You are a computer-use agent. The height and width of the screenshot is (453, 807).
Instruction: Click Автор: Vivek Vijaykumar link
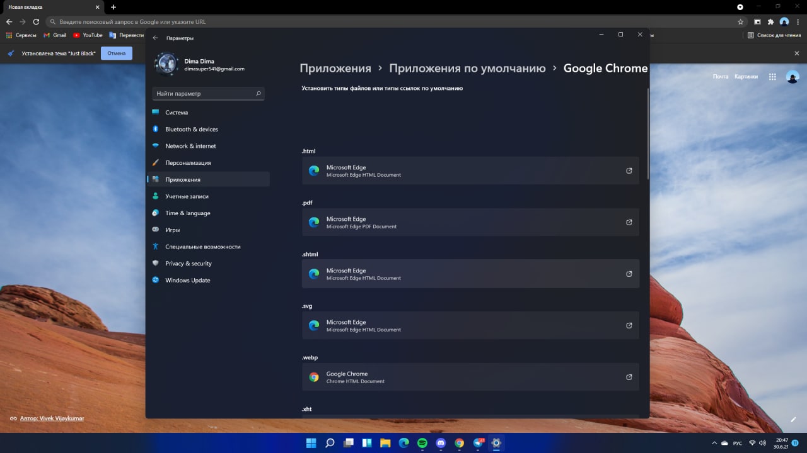(x=52, y=418)
